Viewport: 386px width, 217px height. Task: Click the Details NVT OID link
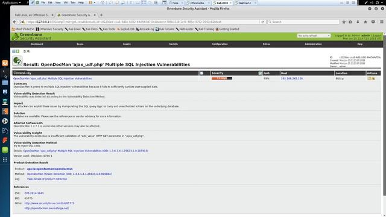coord(86,151)
